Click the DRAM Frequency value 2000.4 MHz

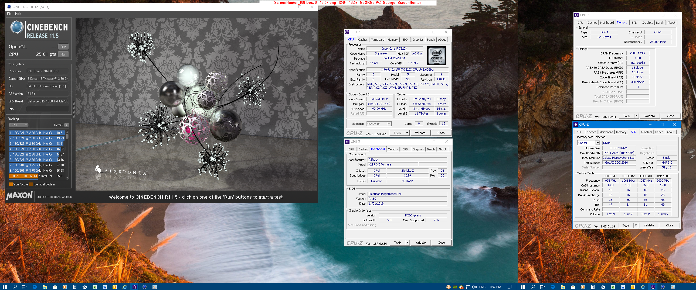pyautogui.click(x=638, y=53)
